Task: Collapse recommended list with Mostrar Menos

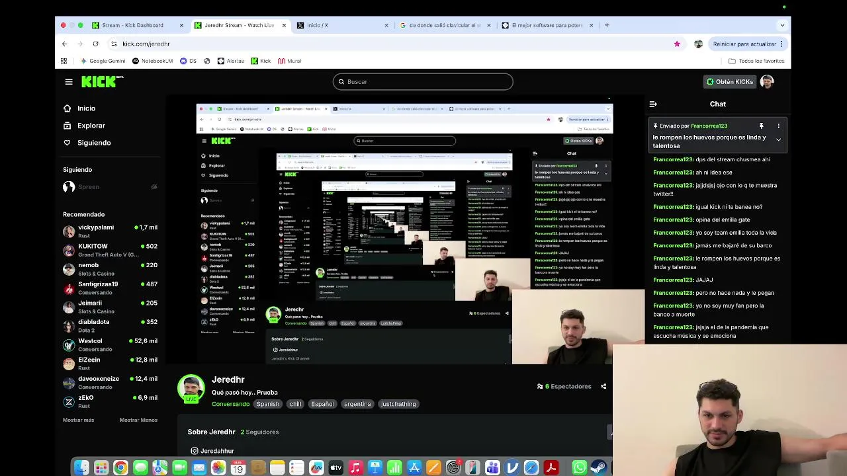Action: [x=138, y=420]
